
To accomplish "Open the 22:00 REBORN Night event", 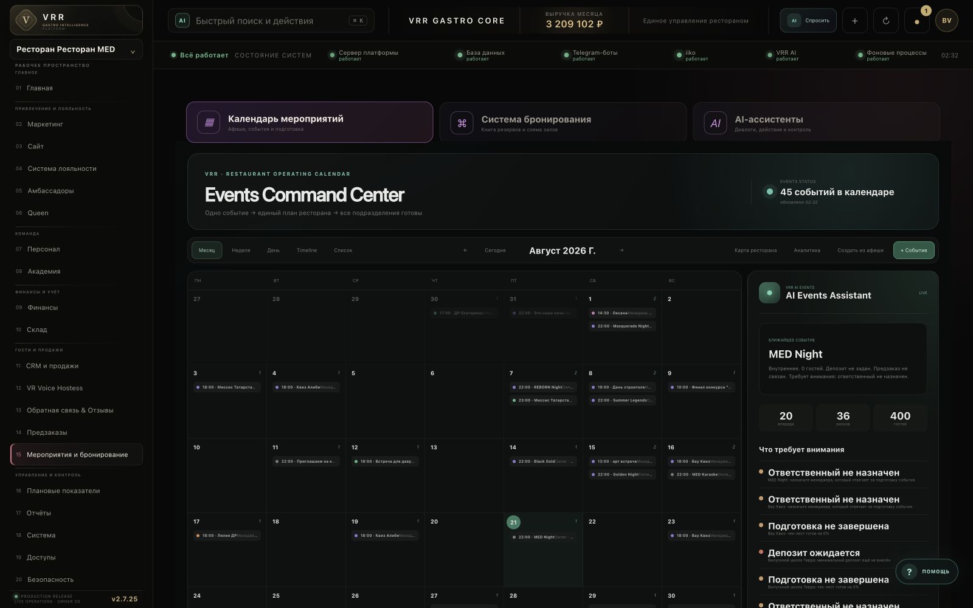I will 543,387.
